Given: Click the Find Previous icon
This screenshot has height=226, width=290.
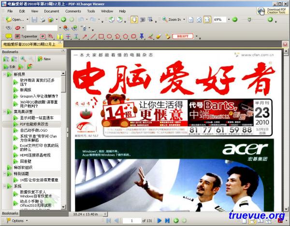Looking at the screenshot, I should 66,28.
